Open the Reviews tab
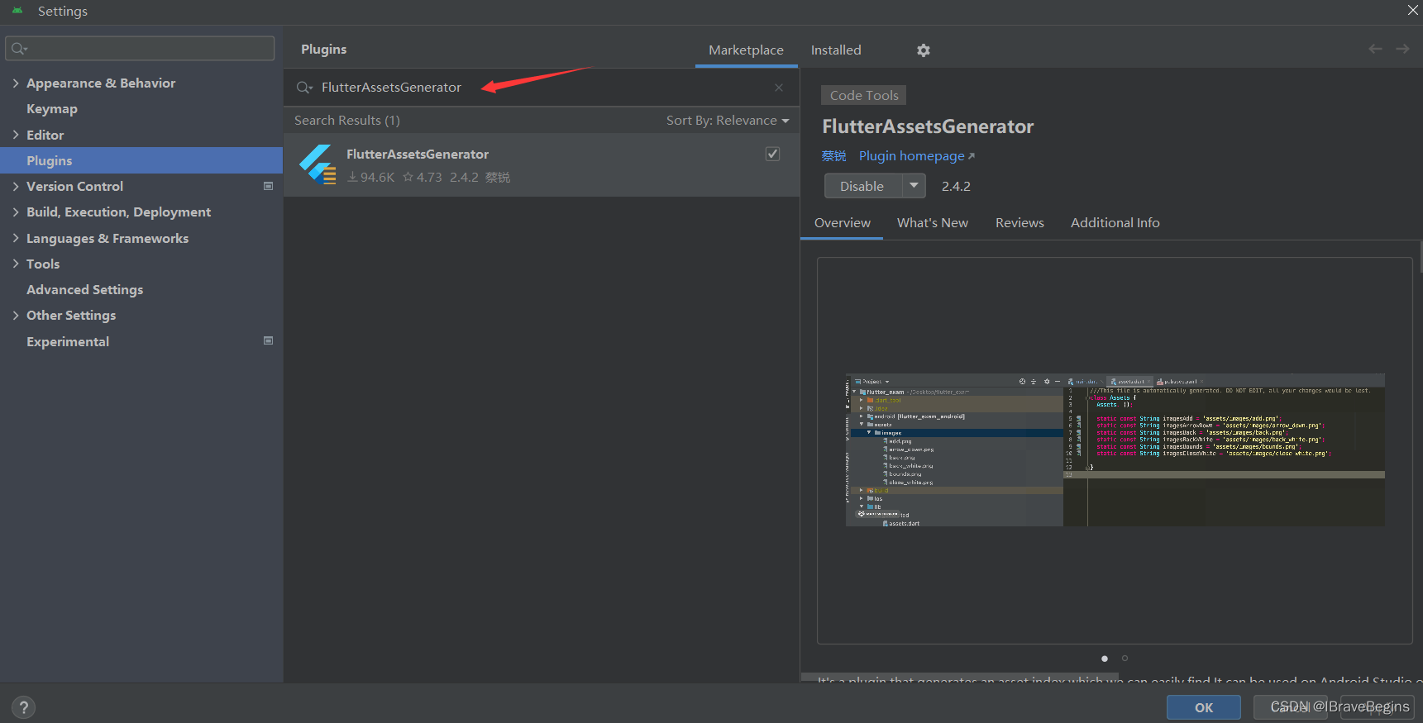 point(1019,223)
